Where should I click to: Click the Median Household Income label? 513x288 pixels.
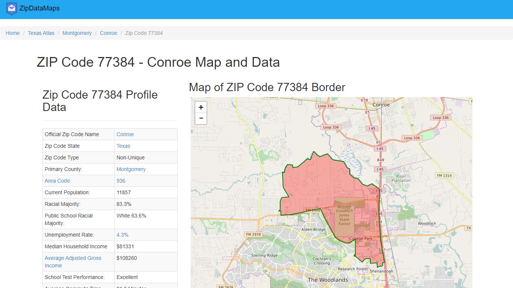coord(76,246)
